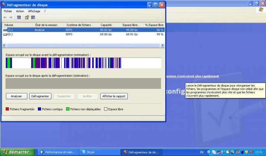Click the right arrow of the volume list scrollbar
The image size is (266, 156).
(162, 45)
